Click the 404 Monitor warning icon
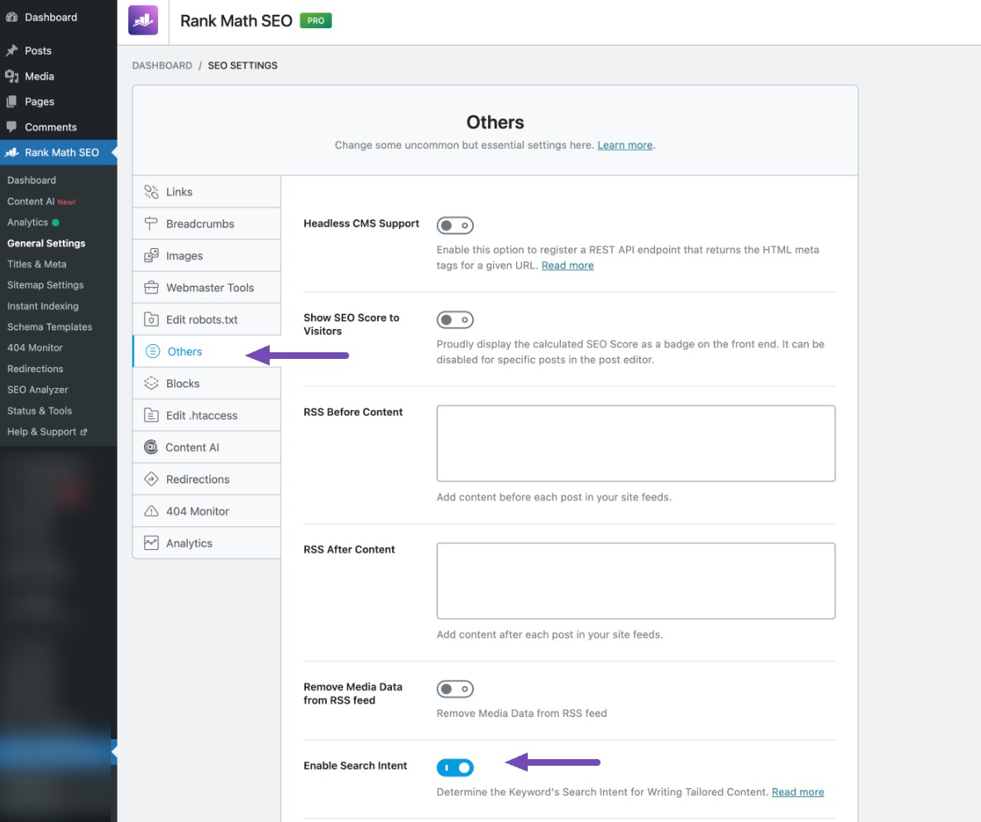Screen dimensions: 981x822 click(x=151, y=511)
